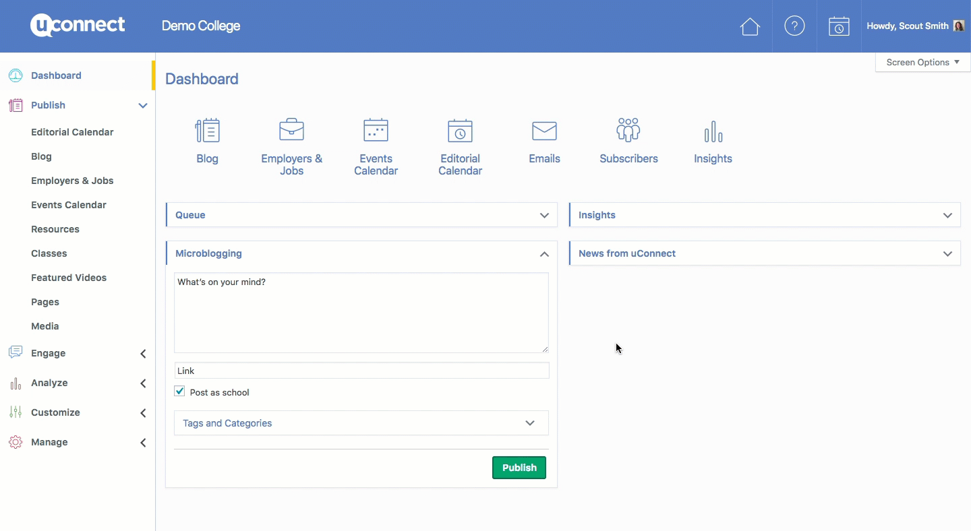The height and width of the screenshot is (531, 971).
Task: Open the Events Calendar dashboard icon
Action: pos(376,130)
